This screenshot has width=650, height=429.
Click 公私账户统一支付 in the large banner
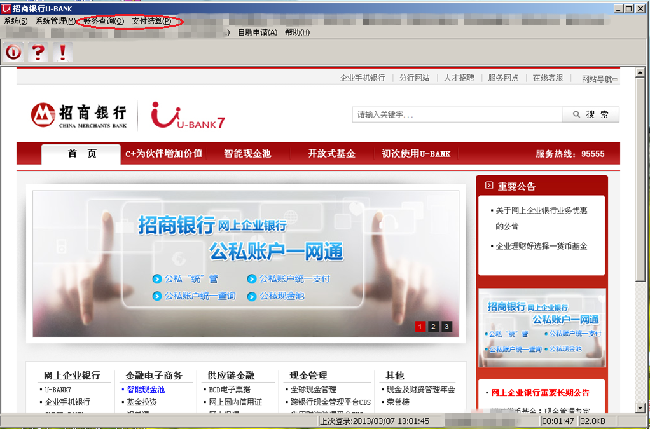[x=289, y=278]
